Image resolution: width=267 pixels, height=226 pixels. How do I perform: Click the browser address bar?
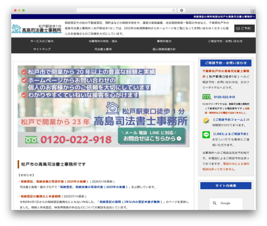pos(127,10)
